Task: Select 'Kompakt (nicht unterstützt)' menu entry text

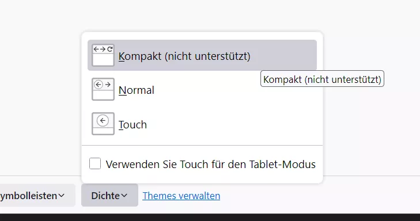Action: click(x=184, y=56)
